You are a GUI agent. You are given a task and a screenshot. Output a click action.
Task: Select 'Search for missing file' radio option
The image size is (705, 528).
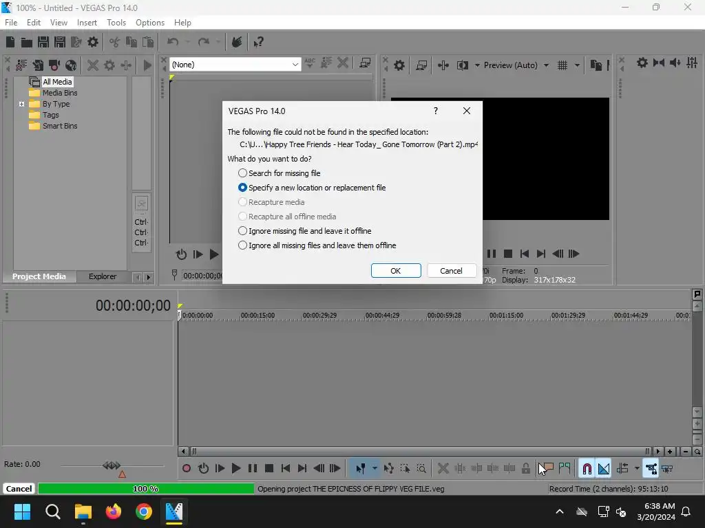click(x=280, y=173)
